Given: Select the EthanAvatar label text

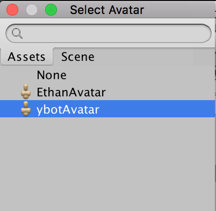Looking at the screenshot, I should [71, 92].
